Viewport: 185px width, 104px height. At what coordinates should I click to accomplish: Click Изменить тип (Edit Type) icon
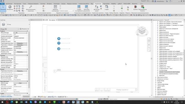[x=21, y=29]
